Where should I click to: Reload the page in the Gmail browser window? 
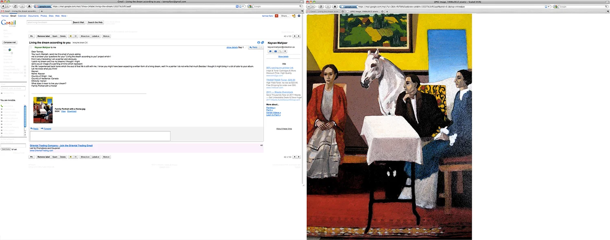point(15,6)
